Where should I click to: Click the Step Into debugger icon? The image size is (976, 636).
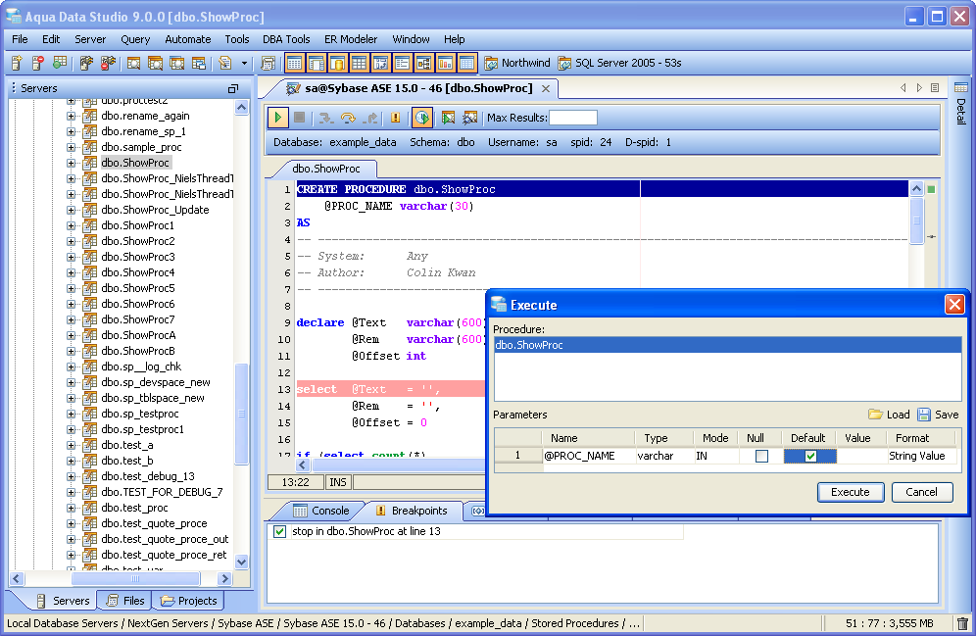326,118
